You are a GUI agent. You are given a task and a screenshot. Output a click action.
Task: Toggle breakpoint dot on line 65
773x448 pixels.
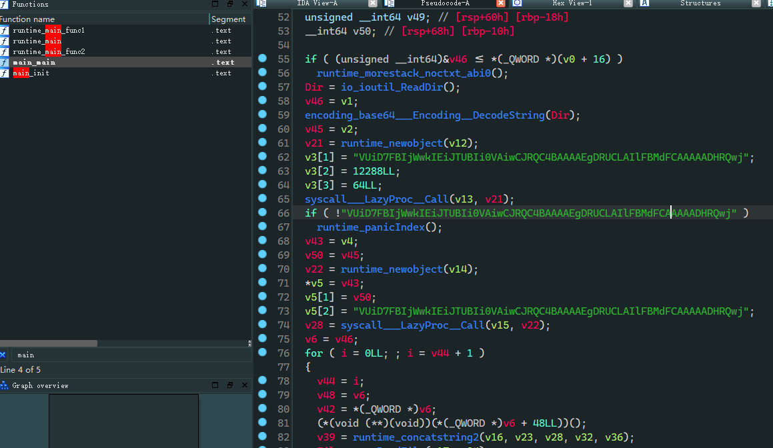(x=262, y=199)
